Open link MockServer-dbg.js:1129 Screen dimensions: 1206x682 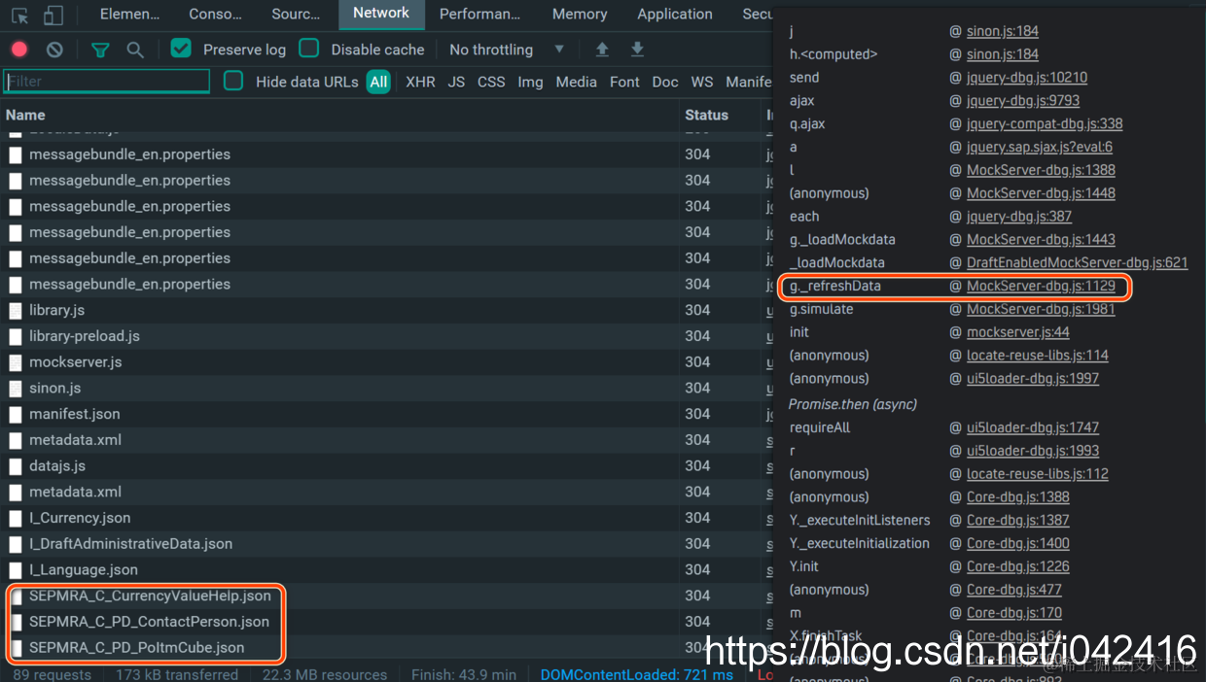1041,287
